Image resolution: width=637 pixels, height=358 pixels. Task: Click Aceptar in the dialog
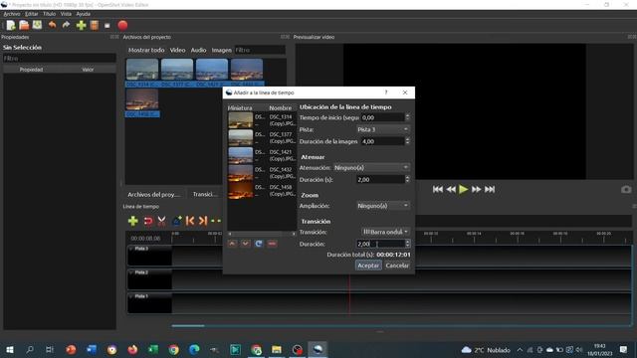pyautogui.click(x=368, y=266)
